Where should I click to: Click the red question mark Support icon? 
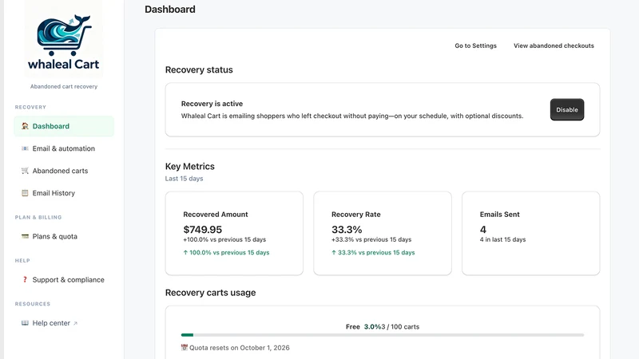(25, 280)
